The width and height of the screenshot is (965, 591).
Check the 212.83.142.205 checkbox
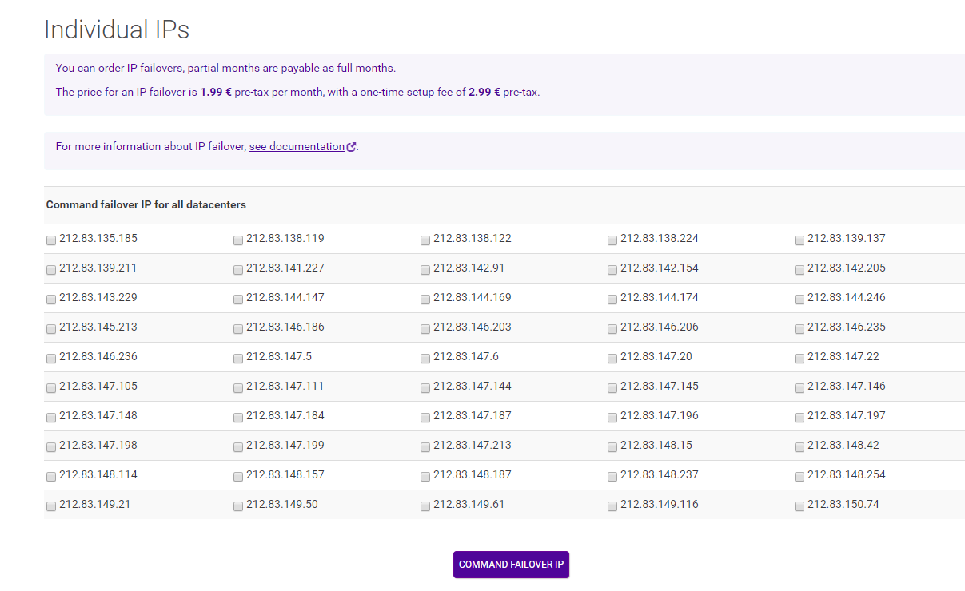pyautogui.click(x=800, y=269)
